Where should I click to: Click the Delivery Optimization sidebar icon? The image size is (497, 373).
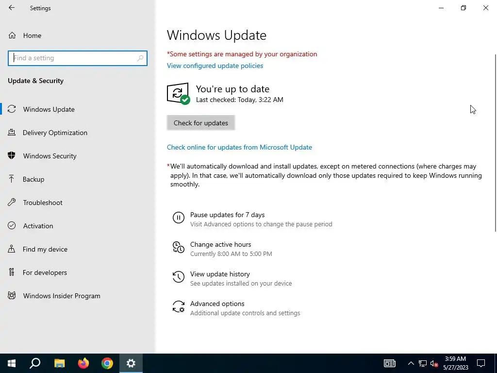click(12, 132)
